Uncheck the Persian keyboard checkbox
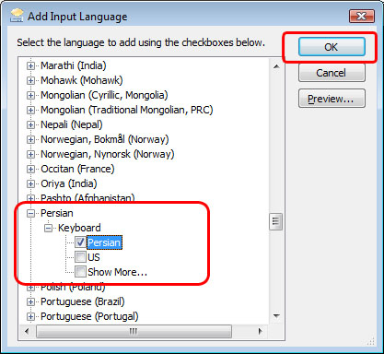The height and width of the screenshot is (354, 384). pos(80,242)
